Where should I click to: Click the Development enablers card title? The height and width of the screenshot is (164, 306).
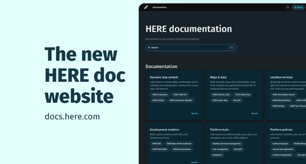click(164, 129)
